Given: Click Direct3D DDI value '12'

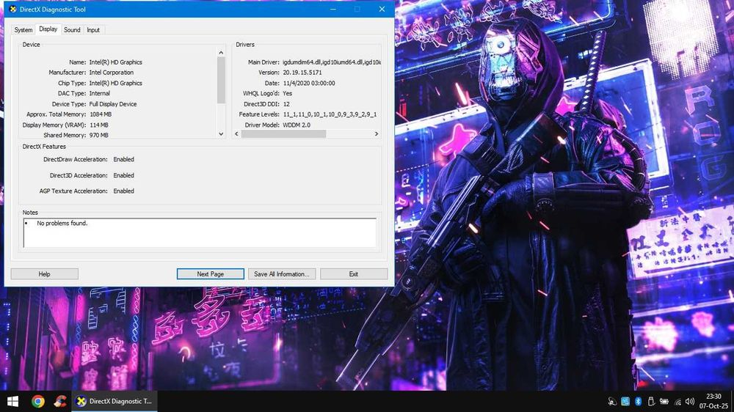Looking at the screenshot, I should (286, 104).
